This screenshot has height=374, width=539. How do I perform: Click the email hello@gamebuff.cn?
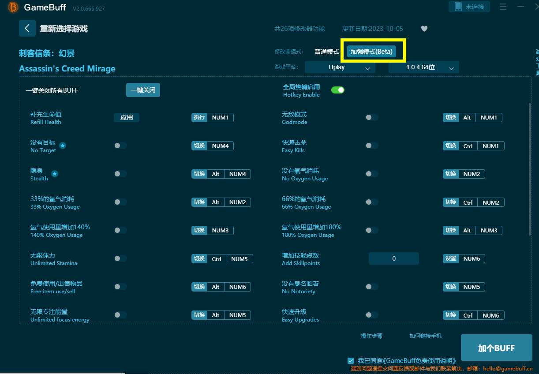pyautogui.click(x=508, y=369)
